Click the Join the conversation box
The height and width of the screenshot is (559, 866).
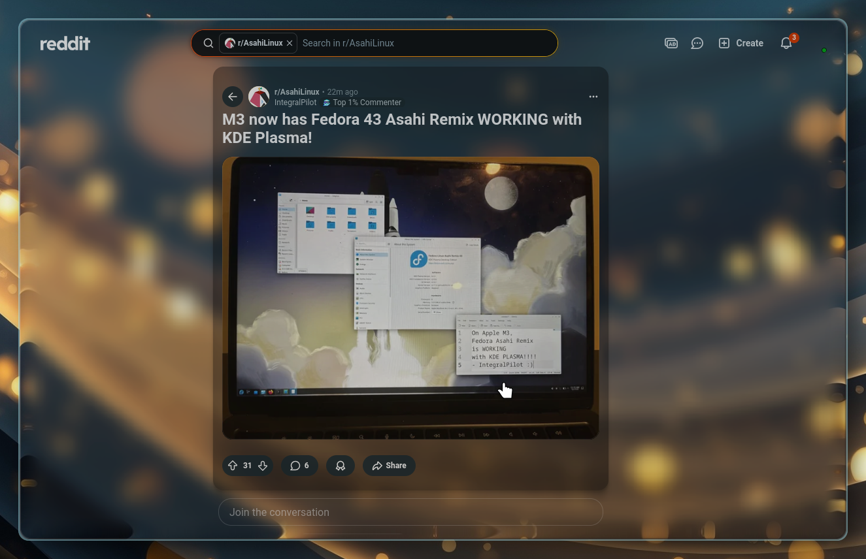click(410, 512)
